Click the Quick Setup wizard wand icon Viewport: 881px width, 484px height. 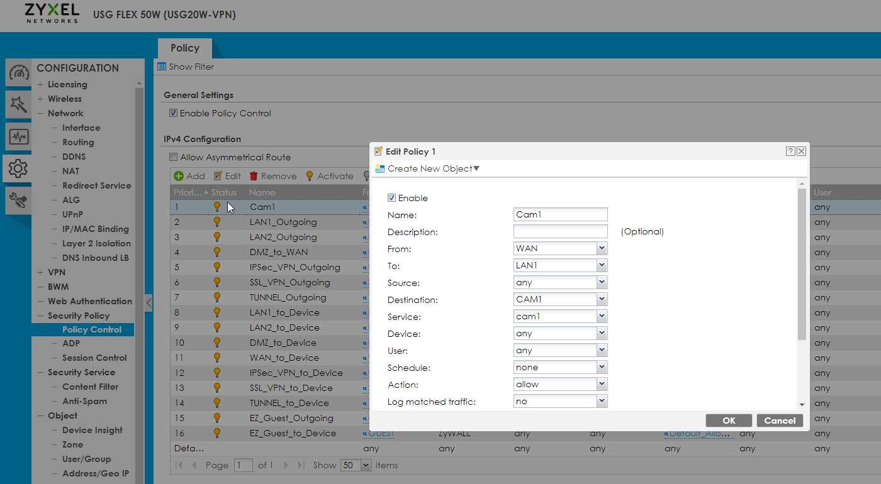click(x=18, y=104)
